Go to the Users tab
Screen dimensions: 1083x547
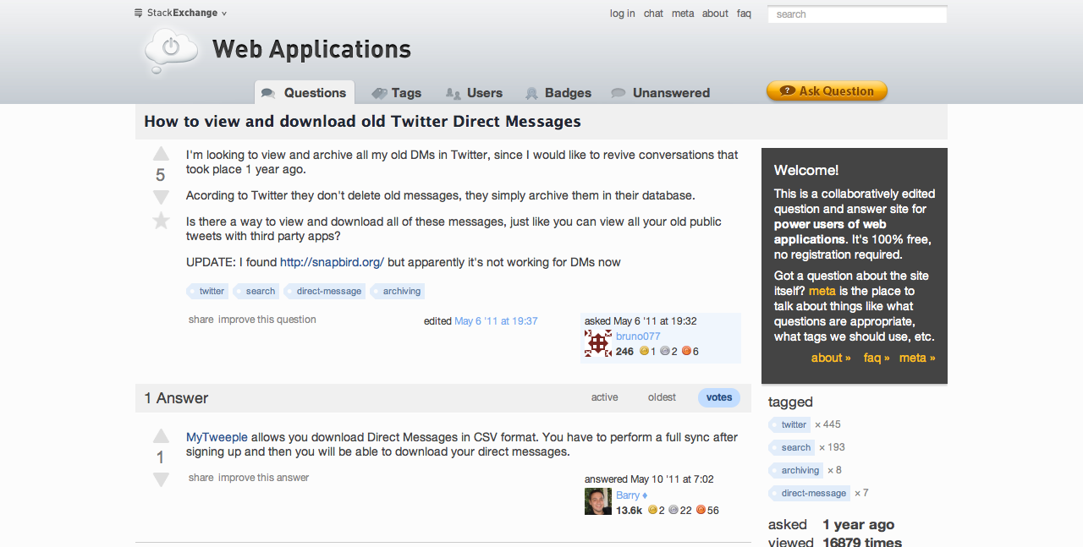tap(475, 93)
